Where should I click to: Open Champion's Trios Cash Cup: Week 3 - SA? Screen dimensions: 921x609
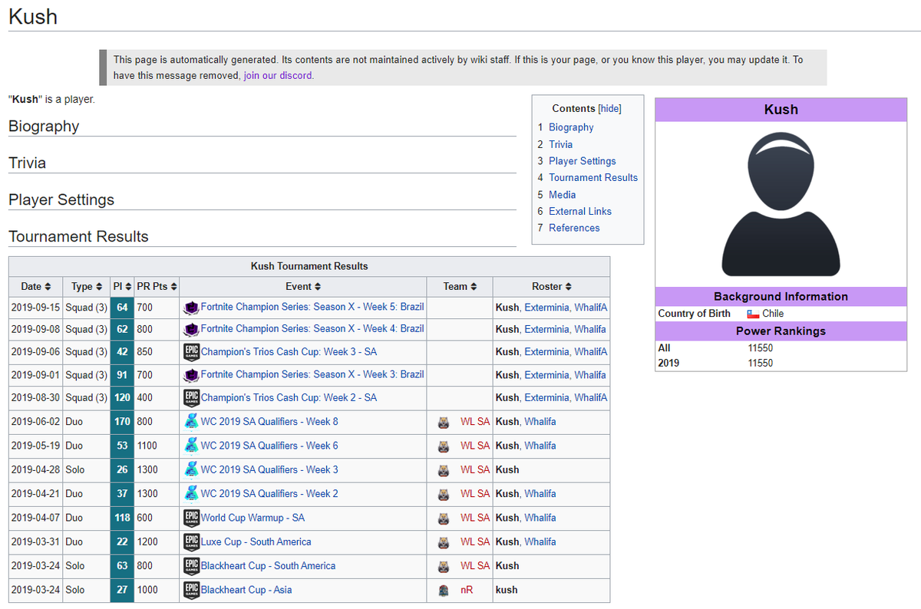pos(289,351)
